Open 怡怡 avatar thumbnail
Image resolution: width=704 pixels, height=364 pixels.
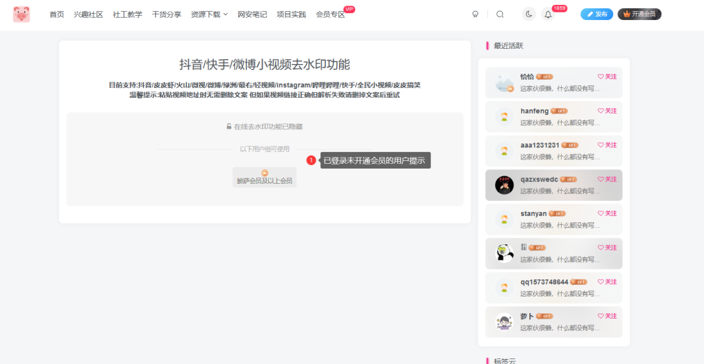click(x=504, y=83)
